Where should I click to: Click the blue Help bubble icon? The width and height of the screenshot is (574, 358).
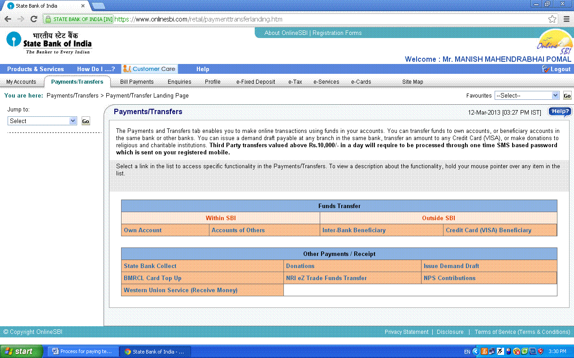pyautogui.click(x=560, y=112)
